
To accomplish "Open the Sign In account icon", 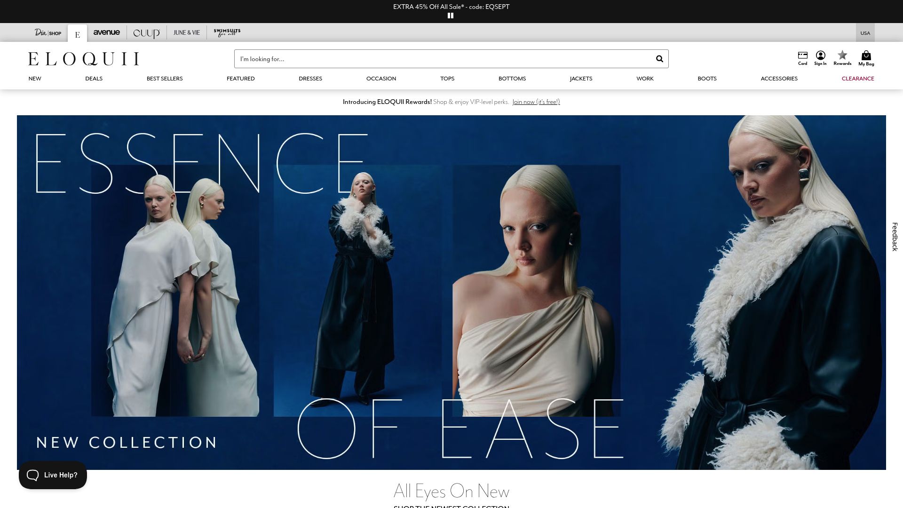I will pyautogui.click(x=820, y=58).
